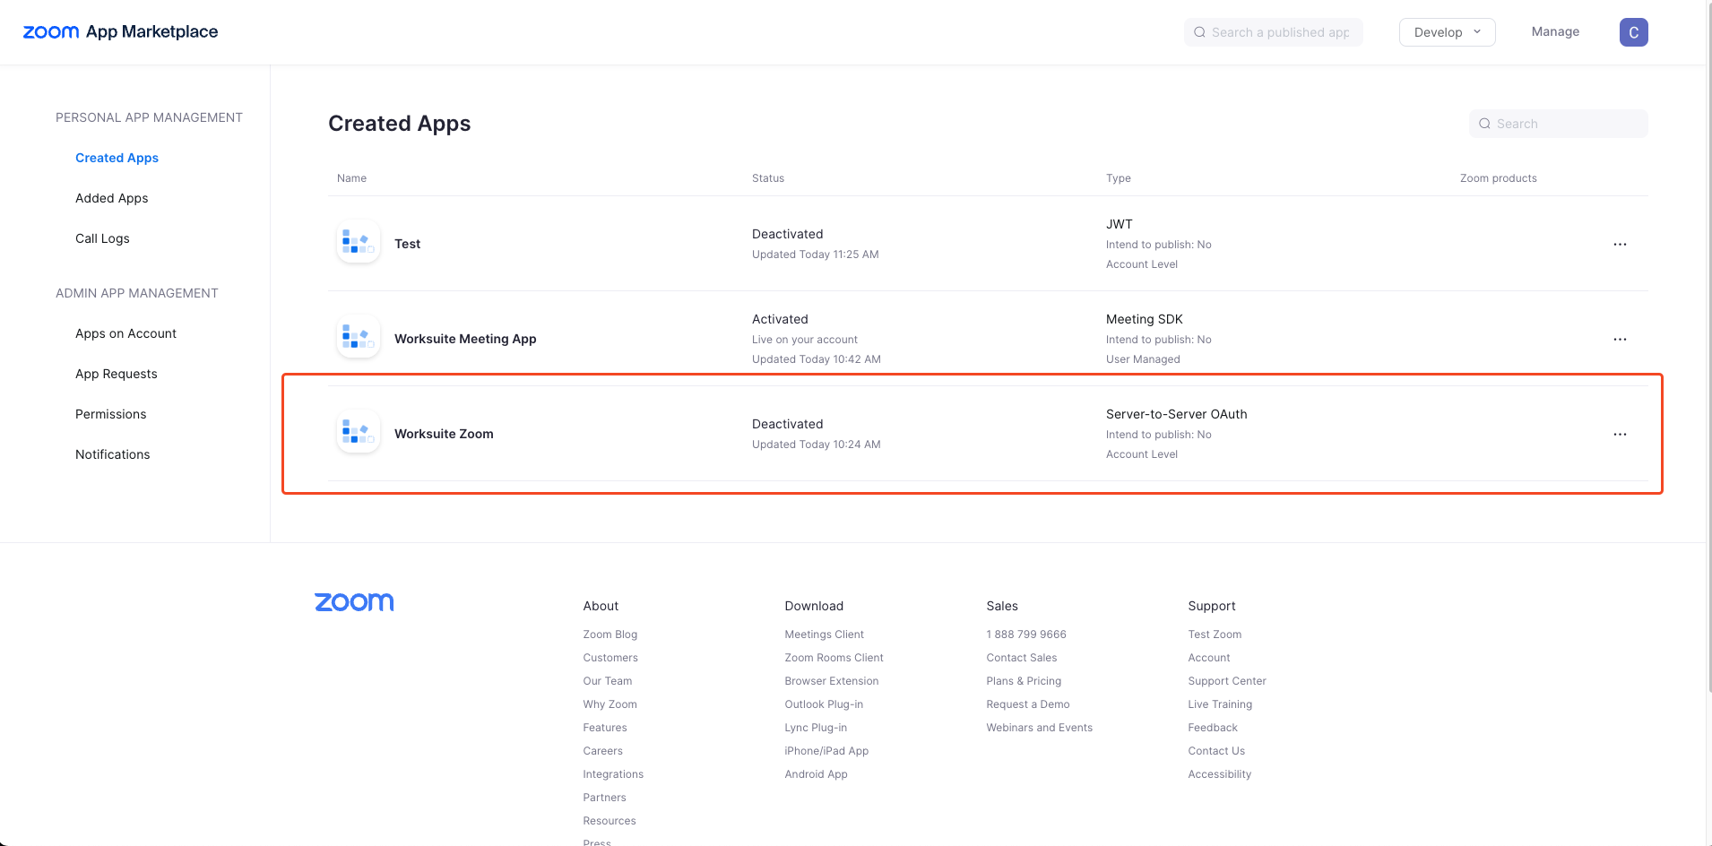Open Contact Sales link
Viewport: 1712px width, 846px height.
[1021, 658]
